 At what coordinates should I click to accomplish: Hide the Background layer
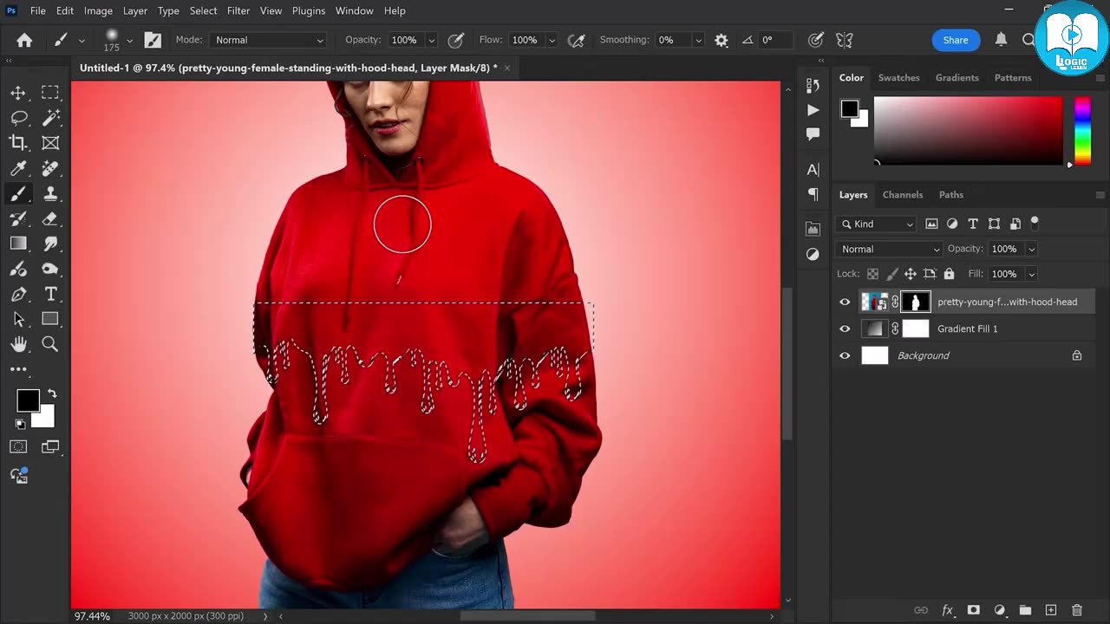[845, 355]
